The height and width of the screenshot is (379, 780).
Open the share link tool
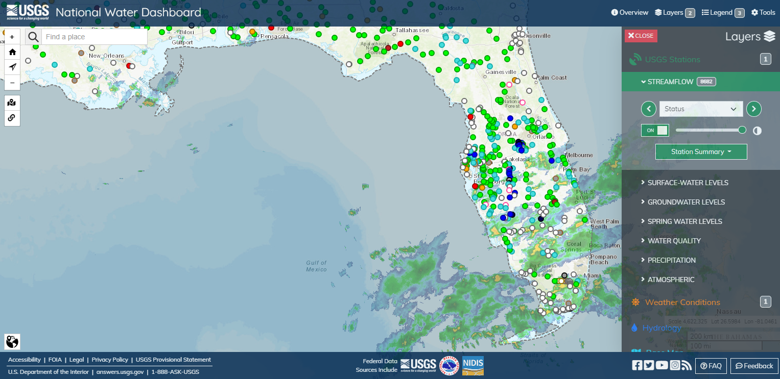12,118
